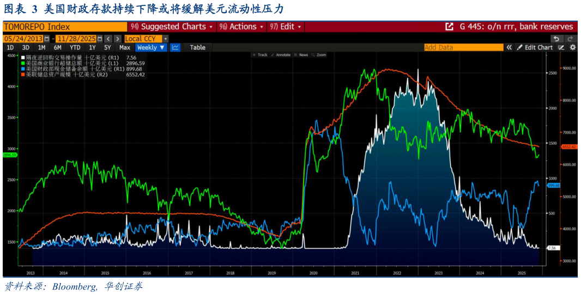The width and height of the screenshot is (581, 295).
Task: Open the start date calendar picker icon
Action: (x=46, y=39)
